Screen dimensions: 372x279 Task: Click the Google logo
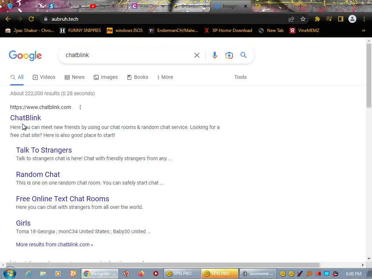pos(25,56)
